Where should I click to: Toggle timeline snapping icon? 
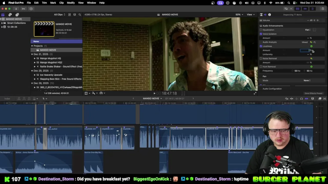[x=306, y=99]
